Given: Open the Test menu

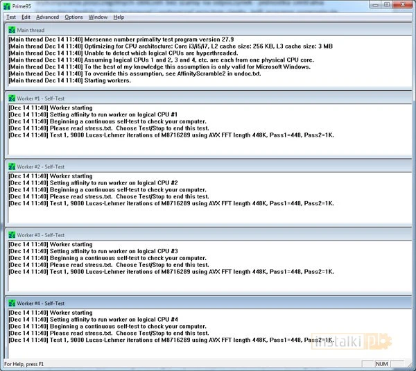Looking at the screenshot, I should click(x=11, y=17).
